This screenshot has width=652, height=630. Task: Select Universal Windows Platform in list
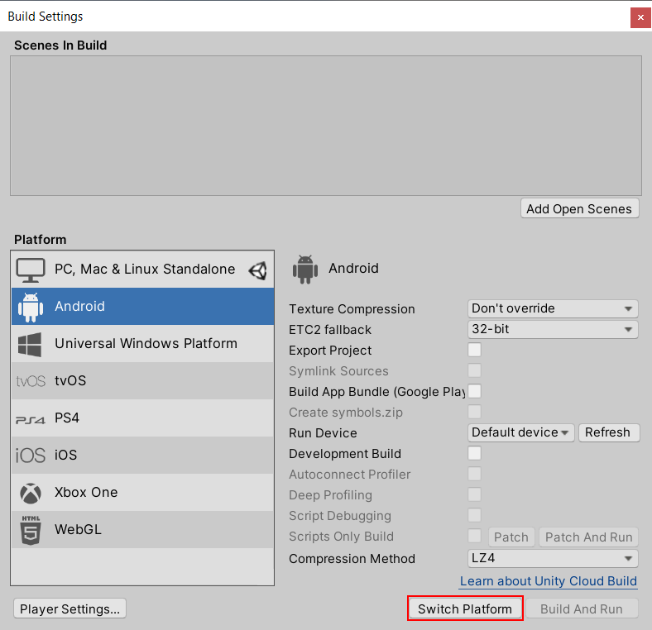pyautogui.click(x=146, y=343)
